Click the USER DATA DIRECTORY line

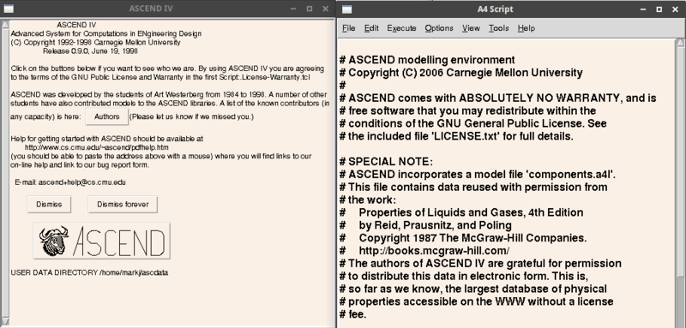(89, 272)
